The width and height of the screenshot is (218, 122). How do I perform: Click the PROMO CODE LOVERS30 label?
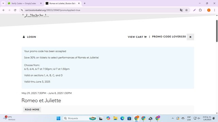(x=169, y=37)
